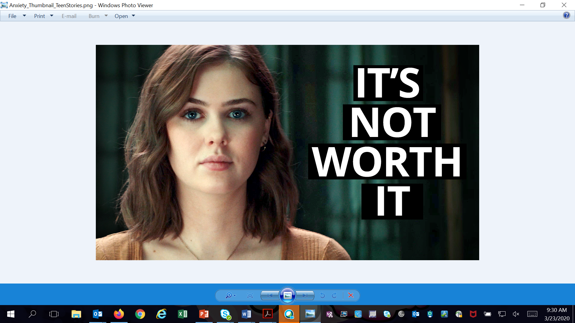Rotate the image clockwise
This screenshot has width=575, height=323.
[334, 295]
